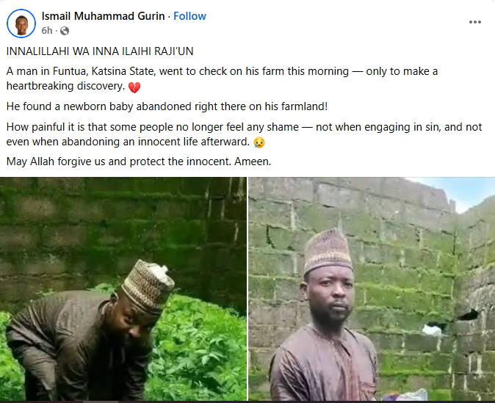Click the globe public audience icon
The image size is (495, 403).
(x=65, y=31)
